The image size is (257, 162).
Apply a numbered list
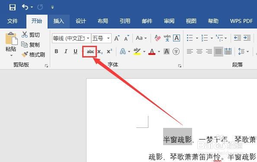click(205, 38)
